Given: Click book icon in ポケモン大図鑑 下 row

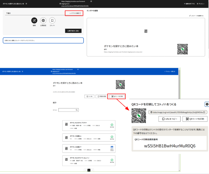Looking at the screenshot, I should (66, 148).
